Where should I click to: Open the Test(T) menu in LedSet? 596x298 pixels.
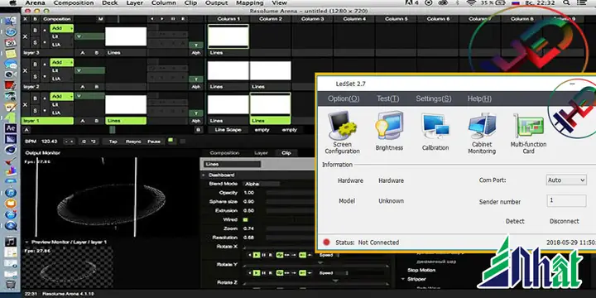pyautogui.click(x=387, y=99)
